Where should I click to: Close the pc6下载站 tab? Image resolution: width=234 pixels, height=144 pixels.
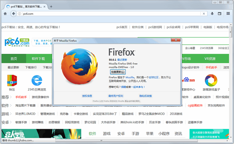[x=44, y=7]
